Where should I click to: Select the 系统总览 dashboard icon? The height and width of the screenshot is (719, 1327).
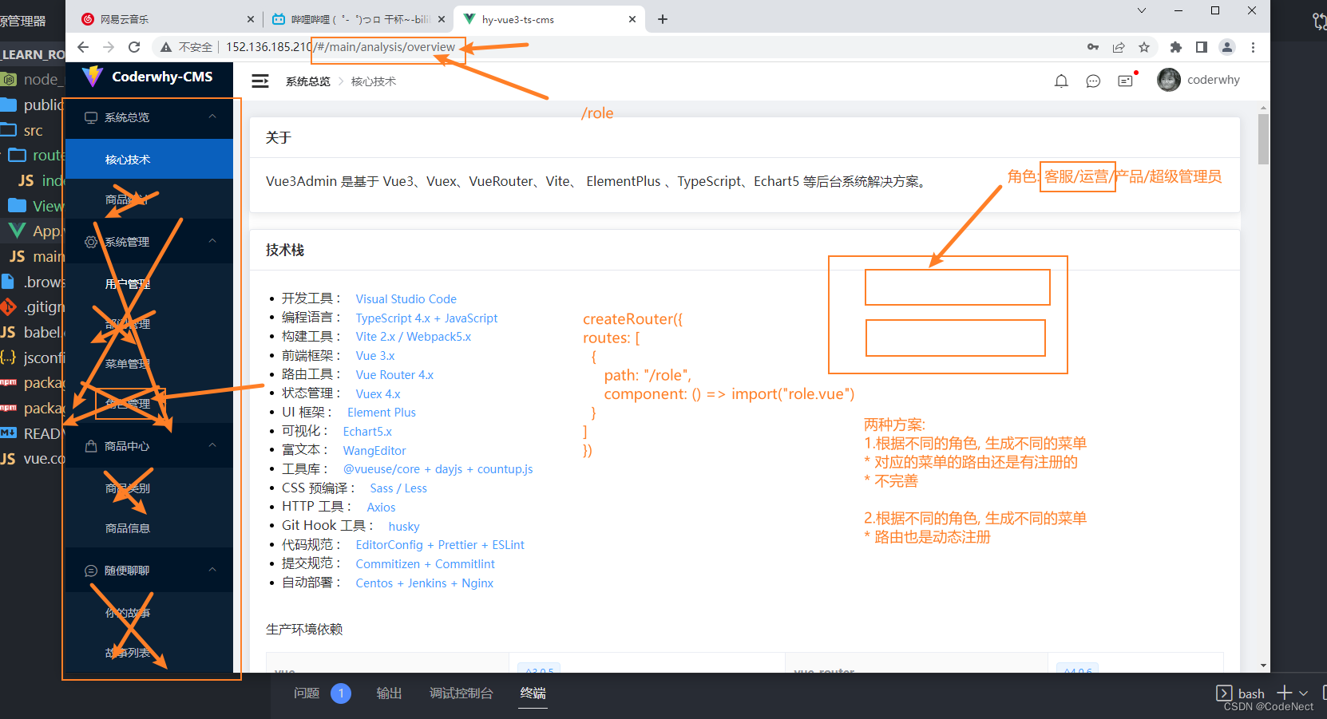pos(90,117)
